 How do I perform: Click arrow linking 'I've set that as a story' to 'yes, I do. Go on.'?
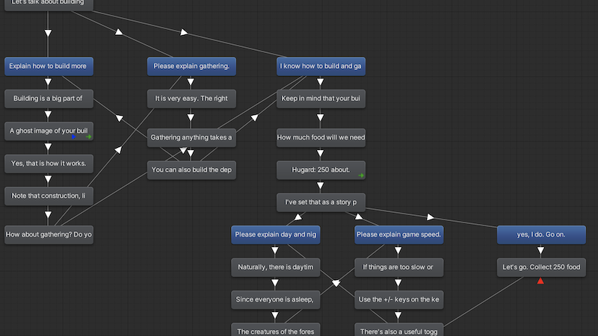(431, 217)
